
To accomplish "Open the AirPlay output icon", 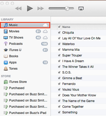I will point(81,9).
